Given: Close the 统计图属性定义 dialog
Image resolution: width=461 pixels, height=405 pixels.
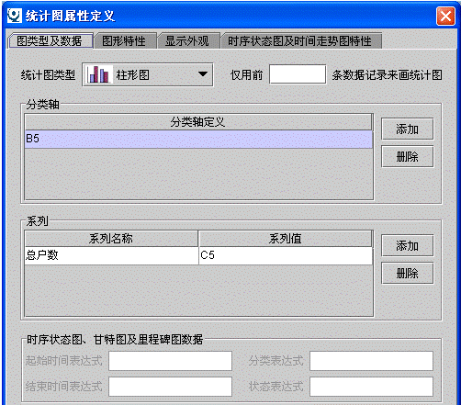Looking at the screenshot, I should [x=445, y=16].
